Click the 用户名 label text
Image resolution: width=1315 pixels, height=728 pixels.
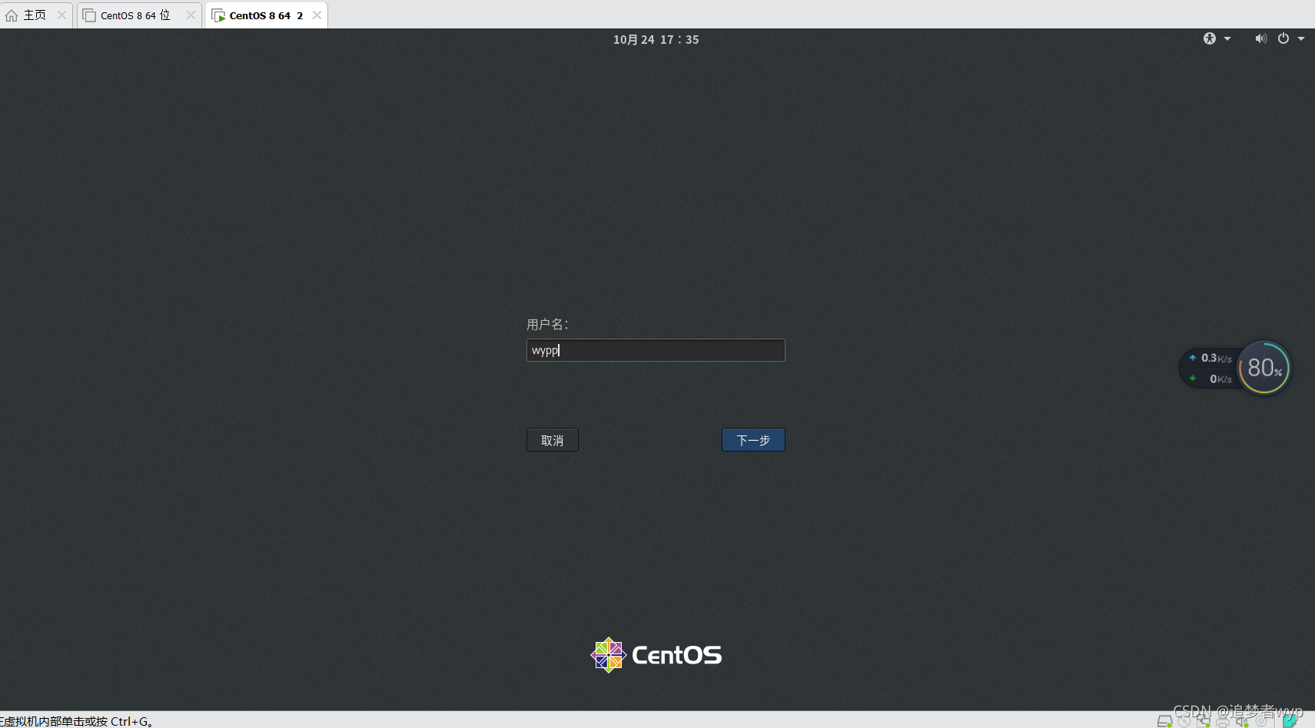[547, 325]
